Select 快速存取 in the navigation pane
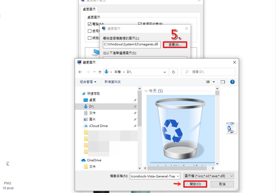This screenshot has height=193, width=276. [94, 93]
